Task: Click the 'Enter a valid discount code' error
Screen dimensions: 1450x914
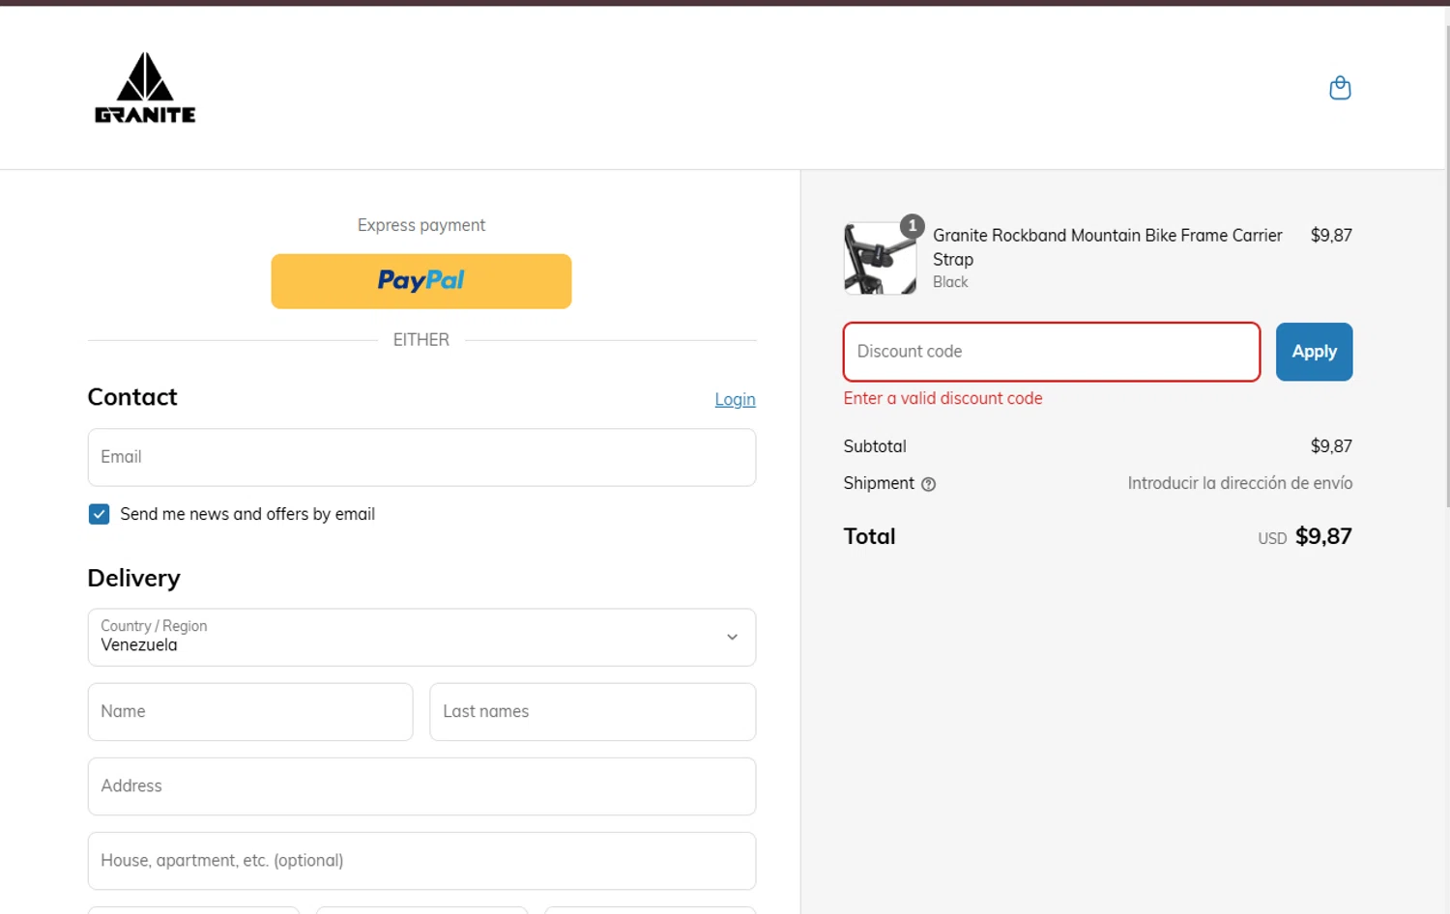Action: click(x=942, y=398)
